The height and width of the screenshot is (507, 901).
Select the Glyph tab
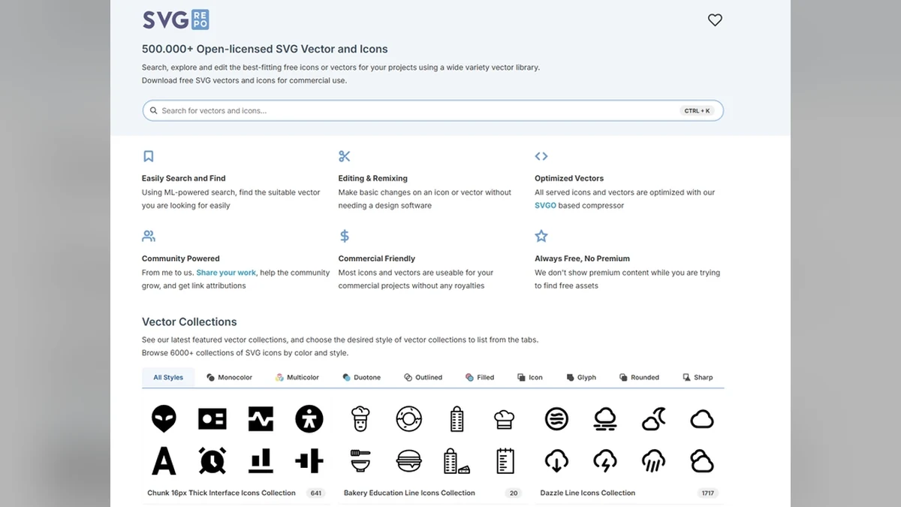coord(581,377)
